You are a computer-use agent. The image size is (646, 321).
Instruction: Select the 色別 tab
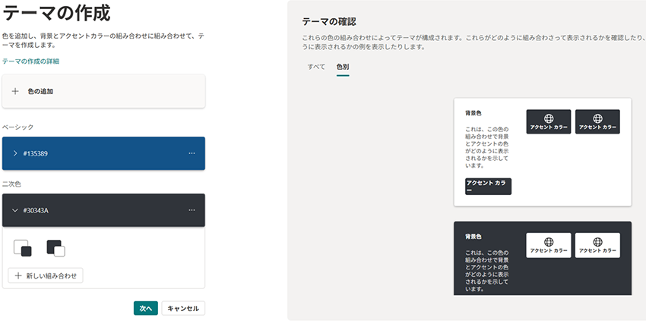click(x=343, y=68)
